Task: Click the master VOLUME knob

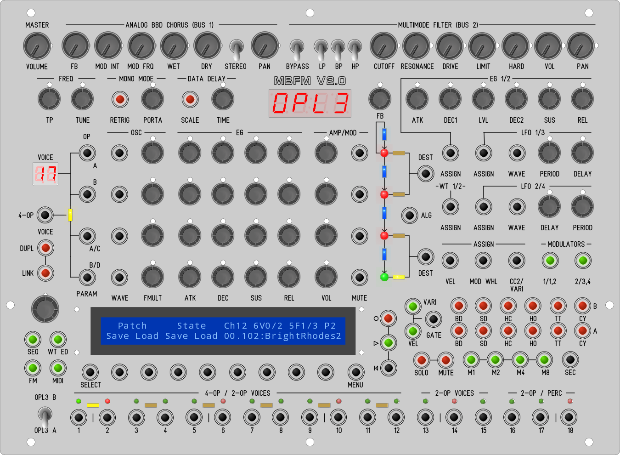Action: 37,46
